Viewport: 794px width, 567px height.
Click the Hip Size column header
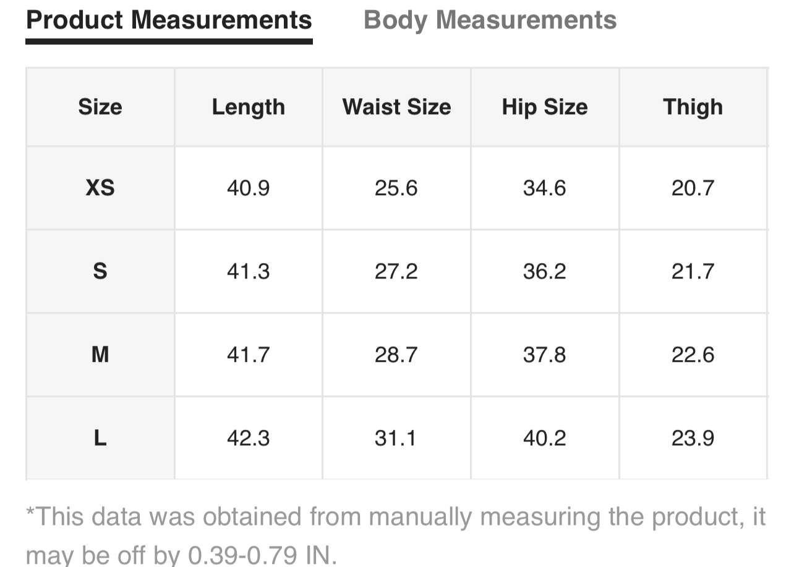pos(544,107)
